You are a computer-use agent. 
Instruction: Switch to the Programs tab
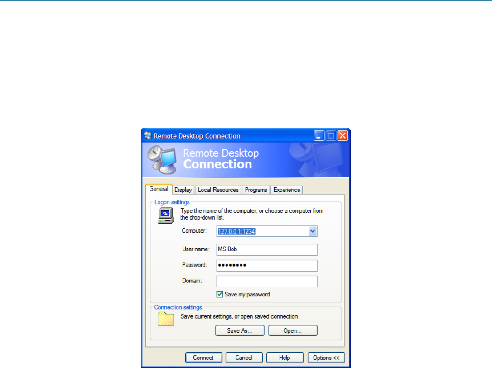pyautogui.click(x=256, y=190)
